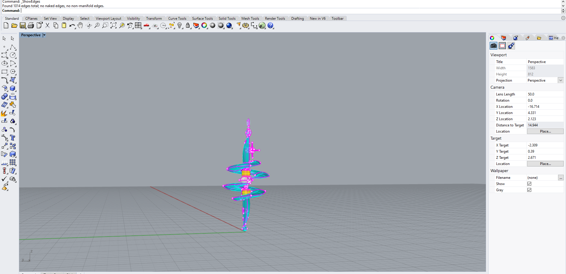Select the Polyline tool

[13, 47]
